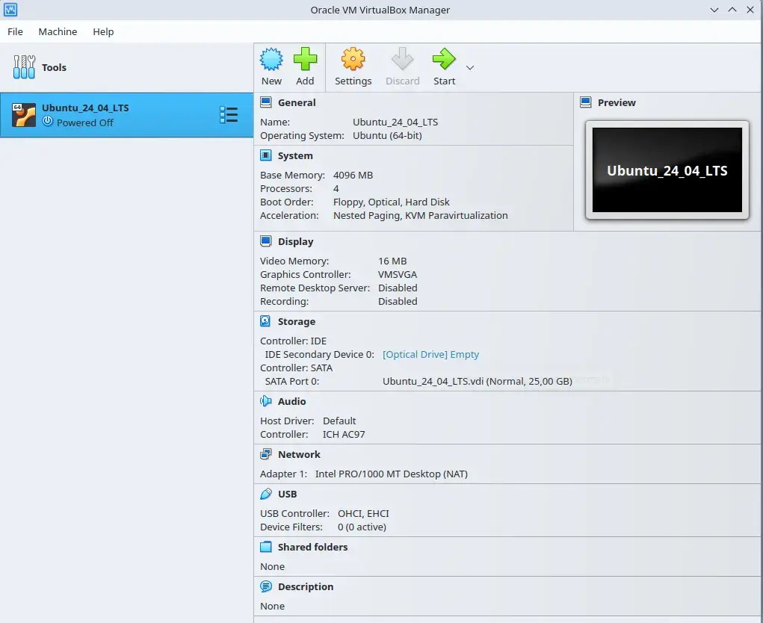Open the machine list menu icon for Ubuntu_24_04_LTS
Screen dimensions: 763x623
[x=229, y=115]
